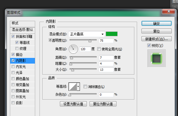Viewport: 178px width, 116px height.
Task: Click the 复位 button
Action: [x=156, y=31]
